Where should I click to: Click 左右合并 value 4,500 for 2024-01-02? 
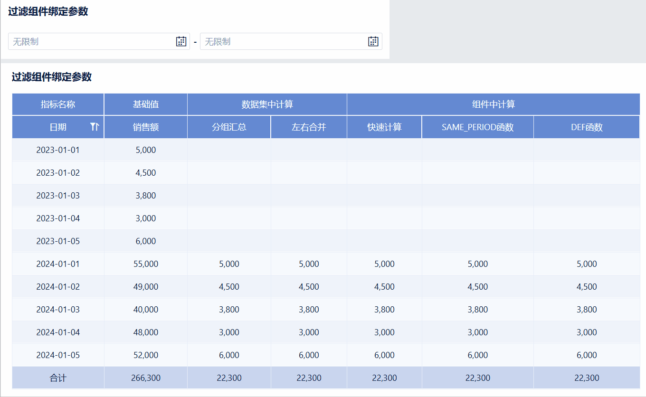pos(309,287)
